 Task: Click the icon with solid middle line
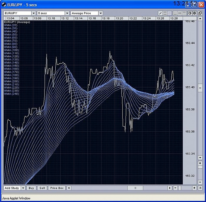180,13
